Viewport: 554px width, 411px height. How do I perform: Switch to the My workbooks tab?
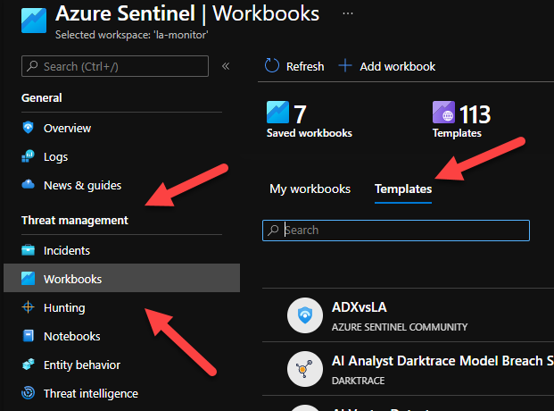pyautogui.click(x=310, y=189)
